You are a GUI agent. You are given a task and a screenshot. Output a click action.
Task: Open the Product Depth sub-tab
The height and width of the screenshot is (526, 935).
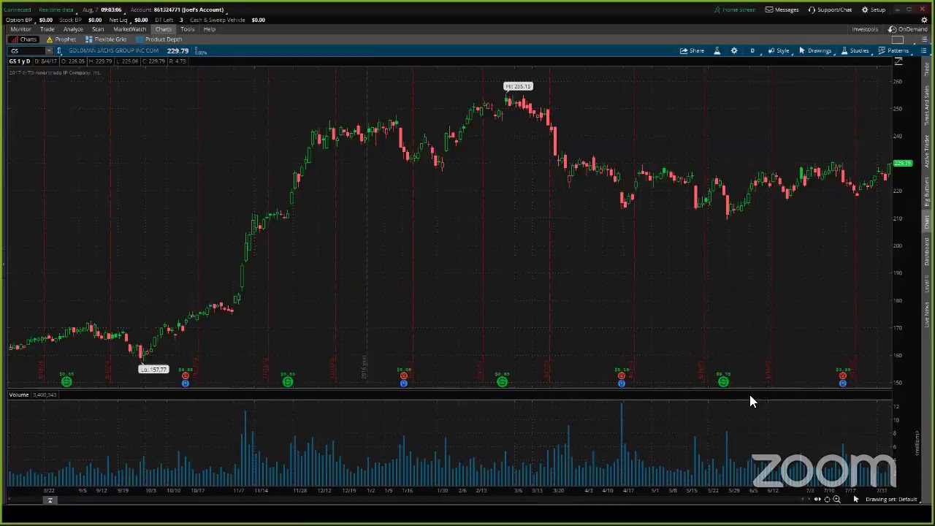(159, 39)
